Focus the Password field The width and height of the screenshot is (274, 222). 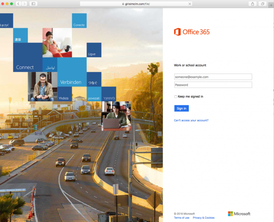click(x=213, y=85)
